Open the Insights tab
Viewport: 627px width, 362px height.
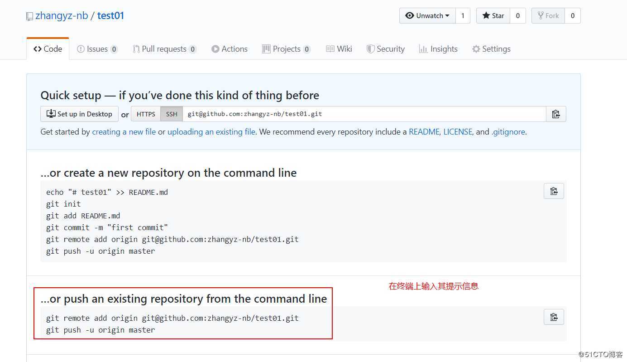click(x=439, y=49)
